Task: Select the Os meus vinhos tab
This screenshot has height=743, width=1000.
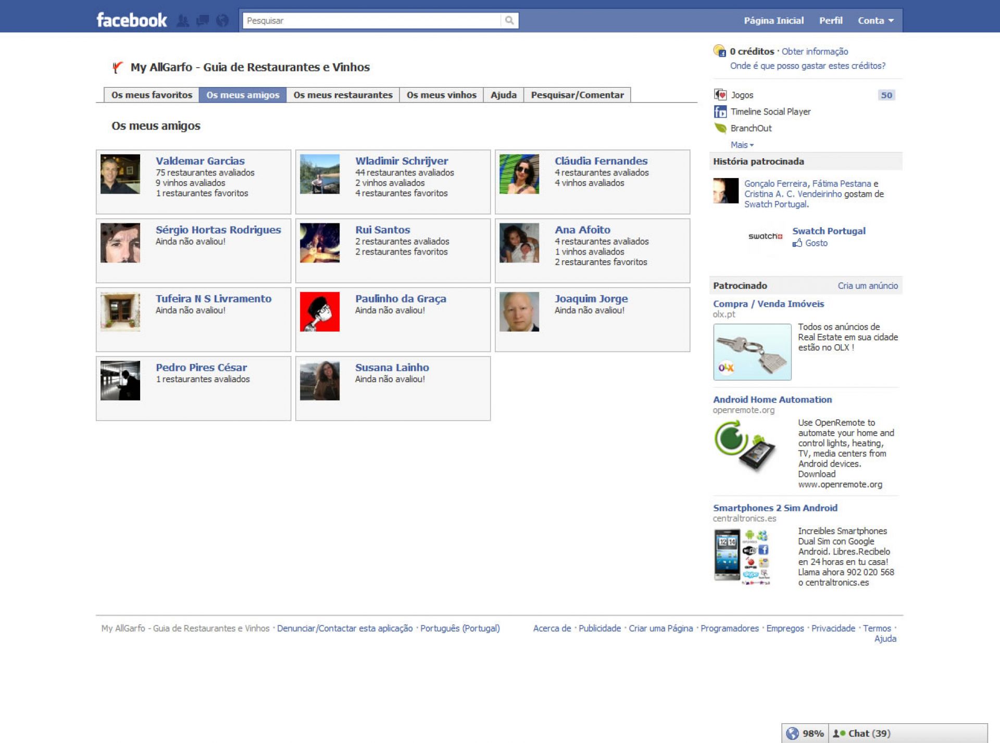Action: pos(441,95)
